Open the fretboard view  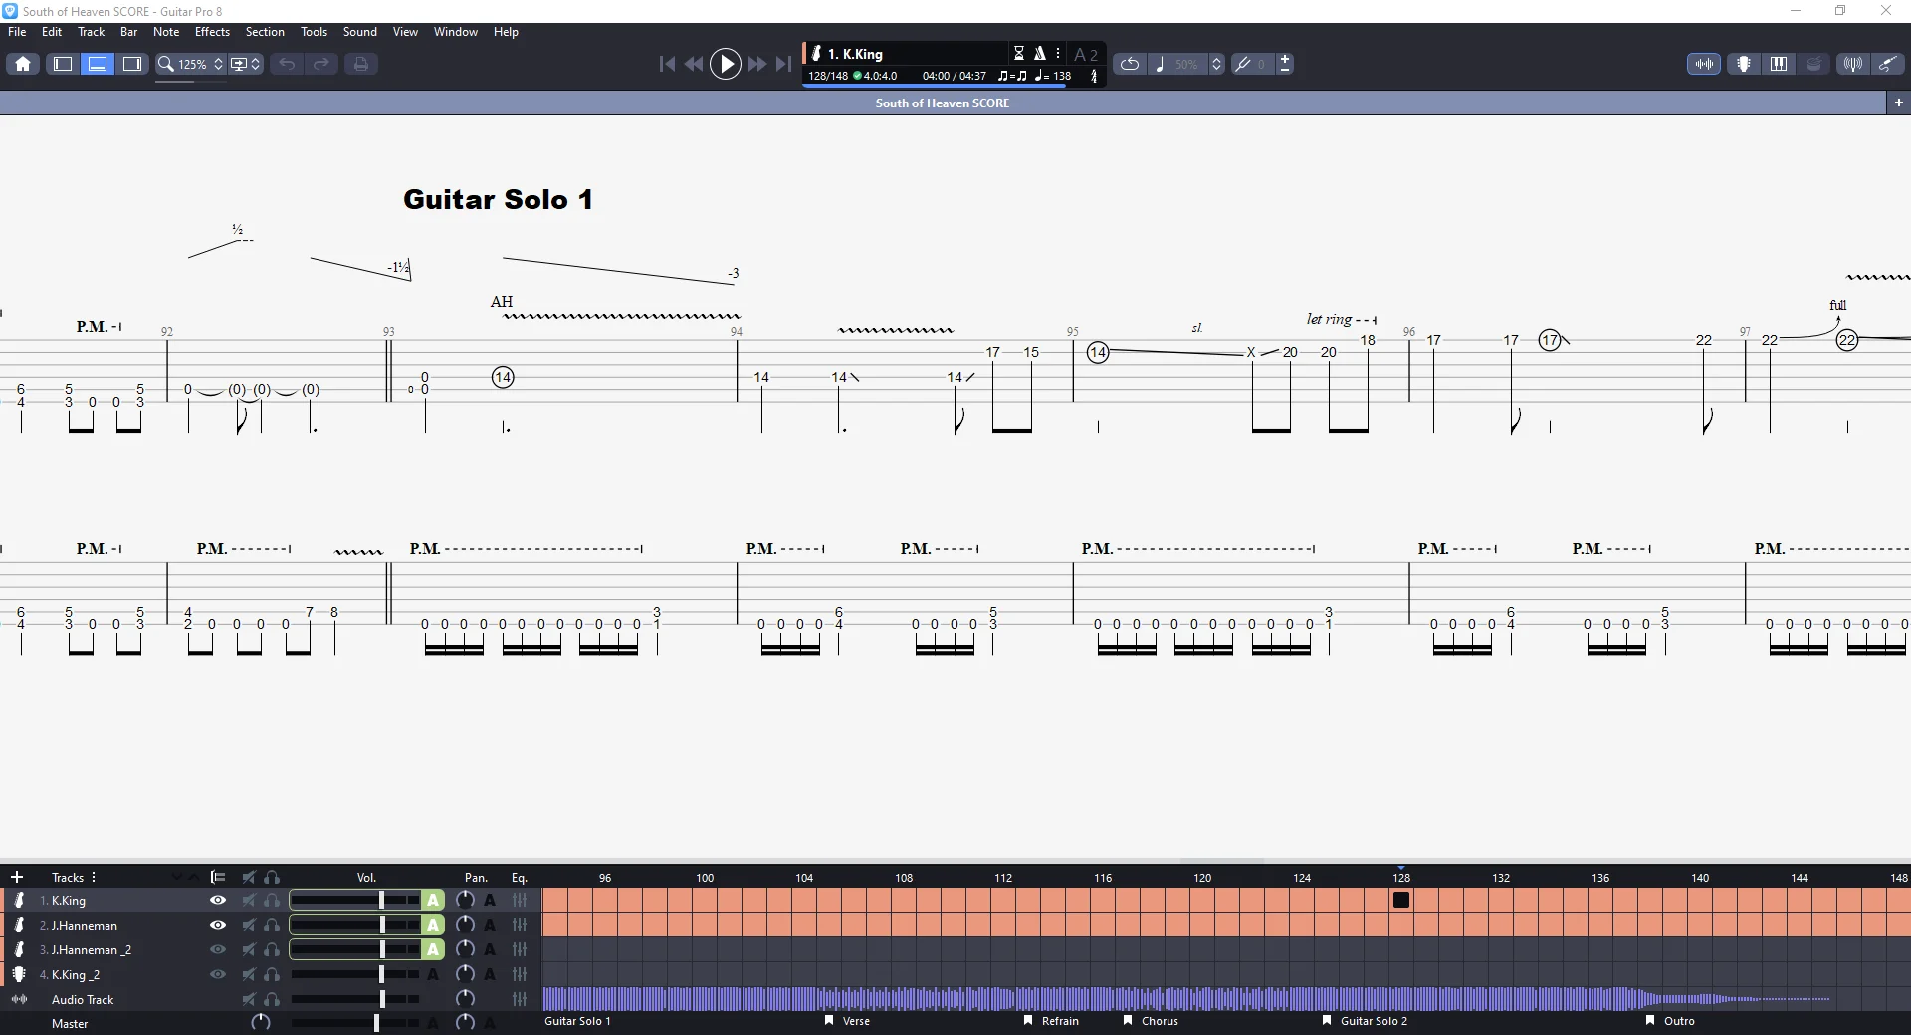pyautogui.click(x=1744, y=64)
